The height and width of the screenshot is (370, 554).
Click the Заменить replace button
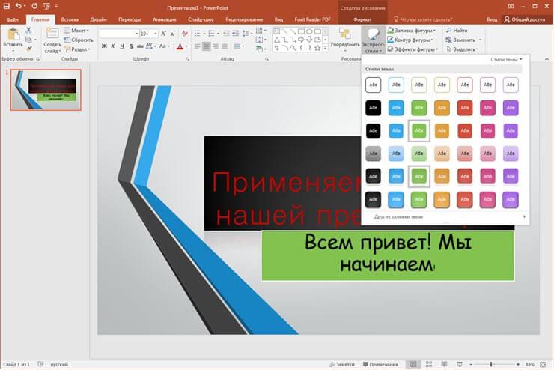click(x=463, y=40)
